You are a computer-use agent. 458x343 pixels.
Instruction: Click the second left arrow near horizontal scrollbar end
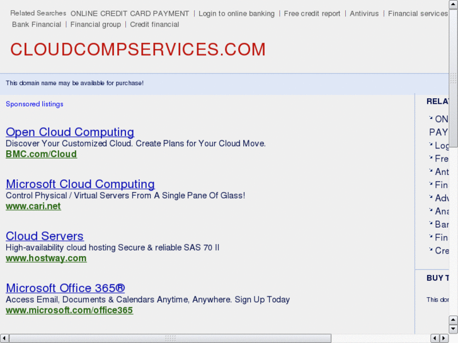(435, 339)
